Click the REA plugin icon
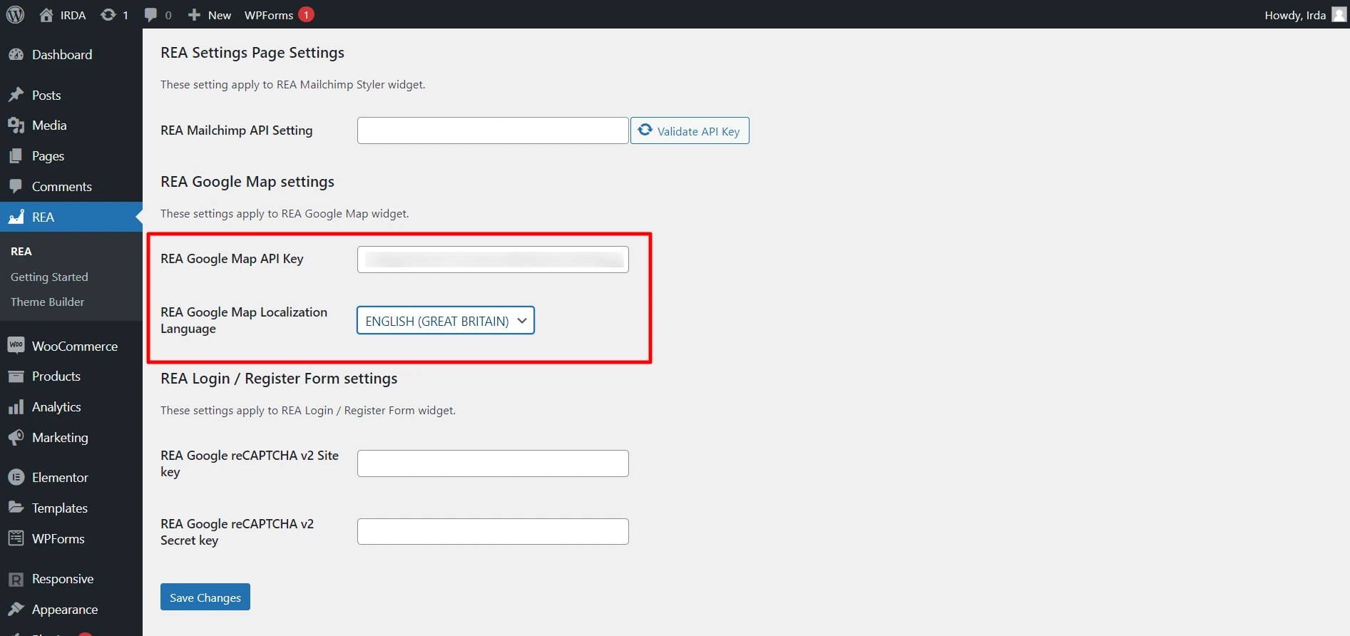 coord(16,217)
